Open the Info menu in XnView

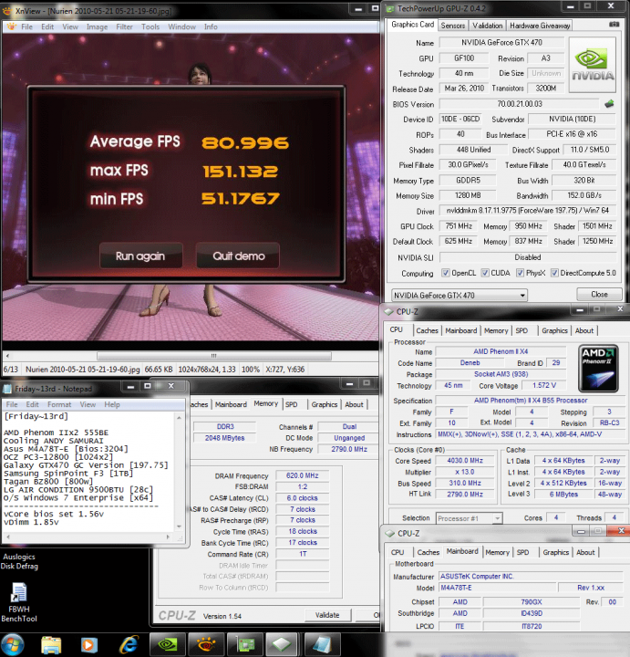[211, 26]
